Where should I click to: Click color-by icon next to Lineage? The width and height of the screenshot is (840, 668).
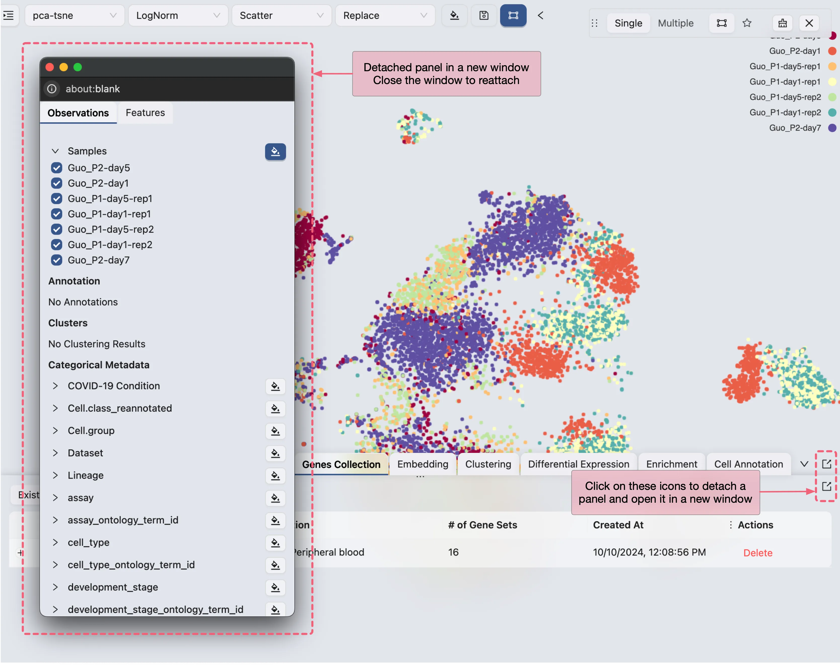click(275, 476)
